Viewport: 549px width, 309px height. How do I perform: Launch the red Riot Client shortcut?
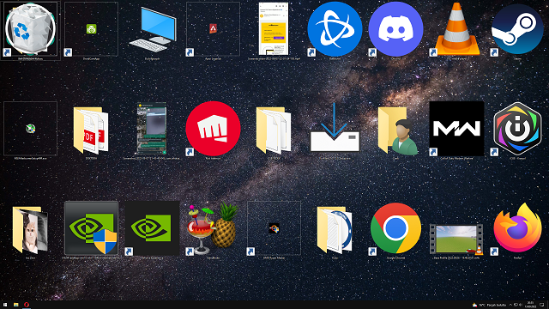click(x=214, y=129)
